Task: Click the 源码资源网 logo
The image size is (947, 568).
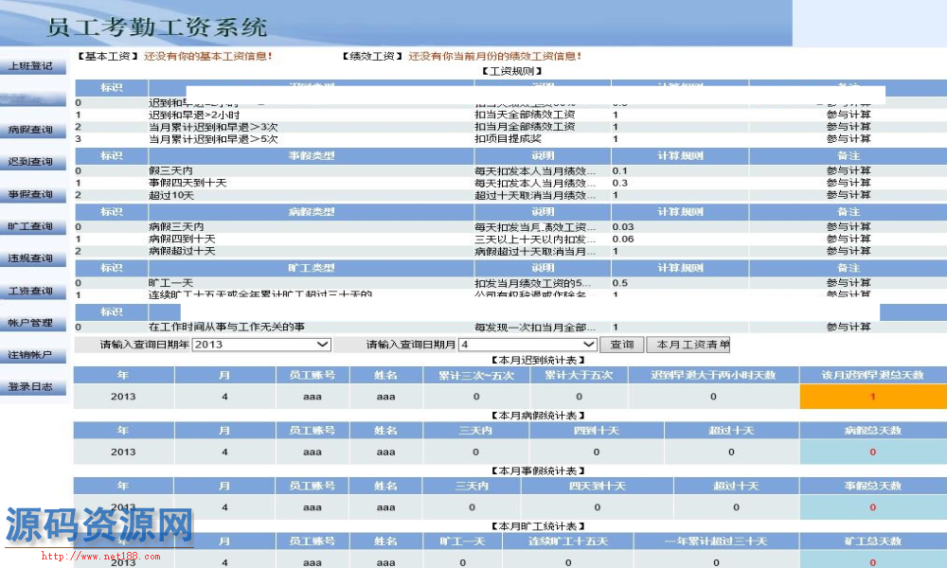Action: click(x=98, y=525)
